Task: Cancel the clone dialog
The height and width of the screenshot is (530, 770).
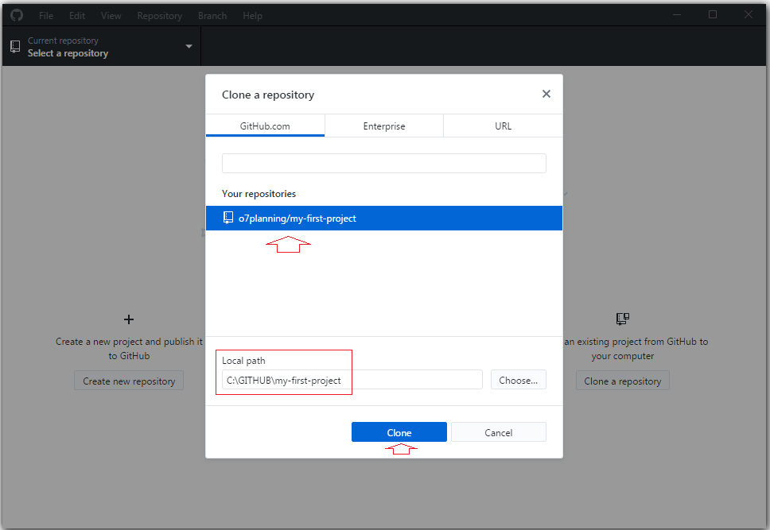Action: tap(499, 431)
